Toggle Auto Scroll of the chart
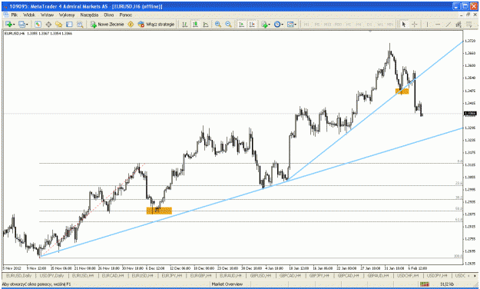480x289 pixels. tap(241, 24)
